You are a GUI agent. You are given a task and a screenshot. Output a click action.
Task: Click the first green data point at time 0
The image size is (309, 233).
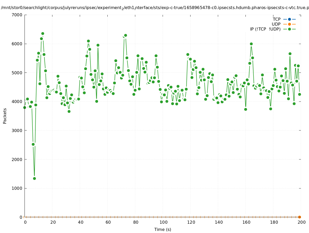coord(25,107)
